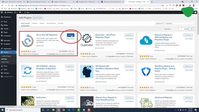Open Firefox from the taskbar
This screenshot has height=112, width=199.
(63, 110)
